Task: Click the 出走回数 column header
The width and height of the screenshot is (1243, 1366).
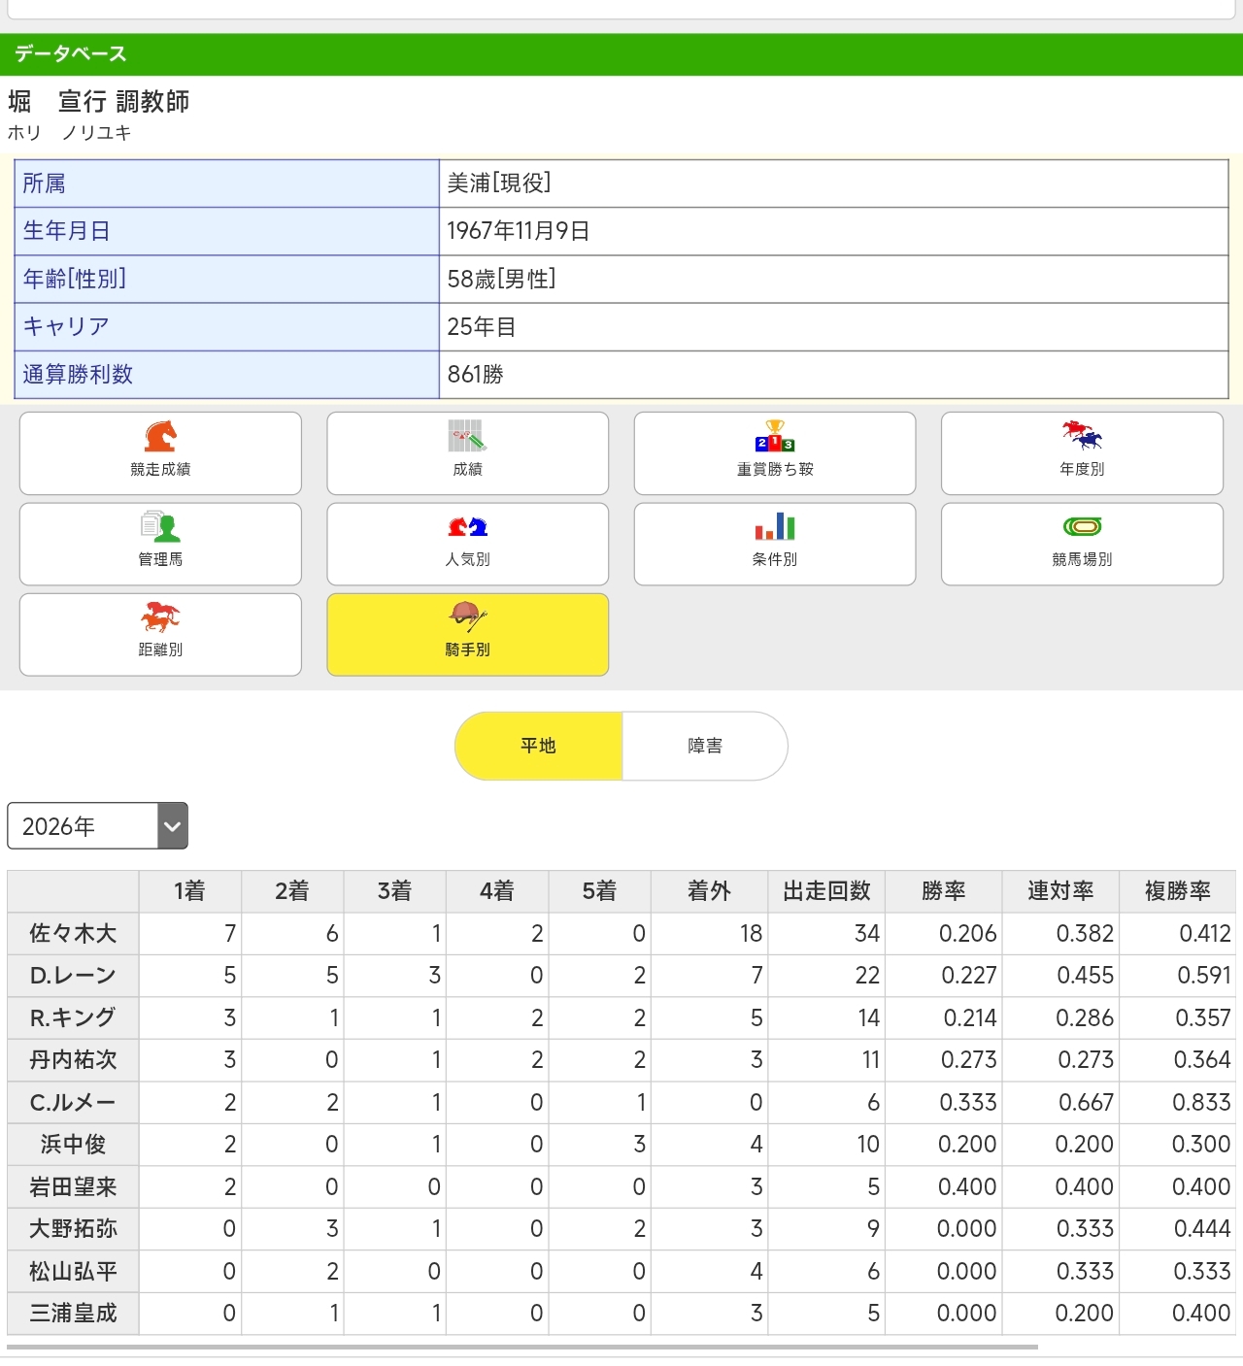Action: click(x=826, y=891)
